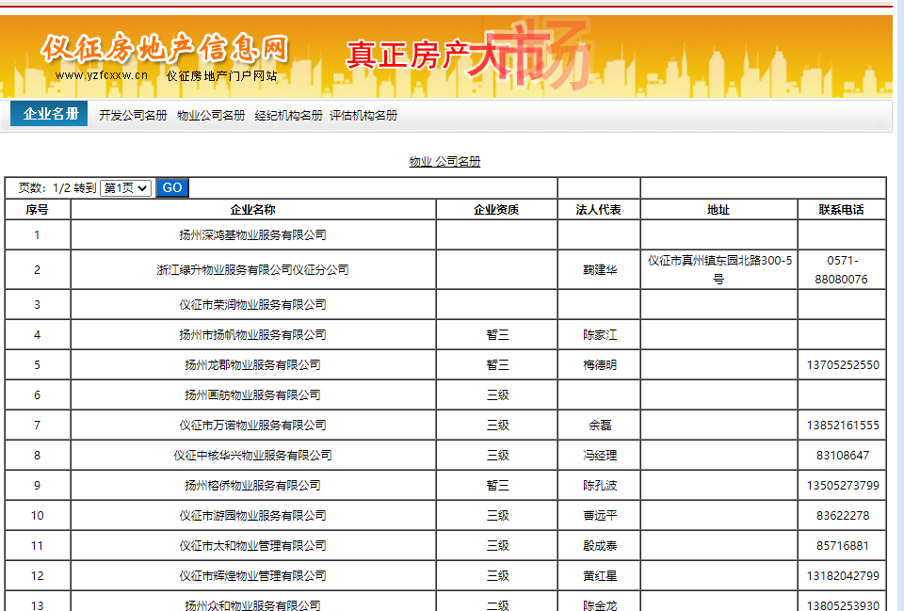Select 扬州众和物业服务有限公司 company name

pyautogui.click(x=252, y=605)
